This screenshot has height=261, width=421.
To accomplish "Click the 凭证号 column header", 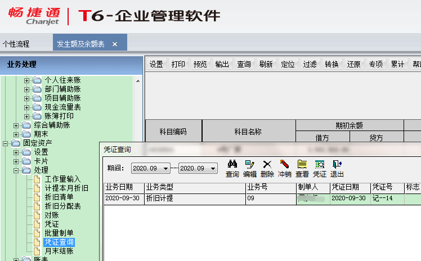I will (x=387, y=188).
